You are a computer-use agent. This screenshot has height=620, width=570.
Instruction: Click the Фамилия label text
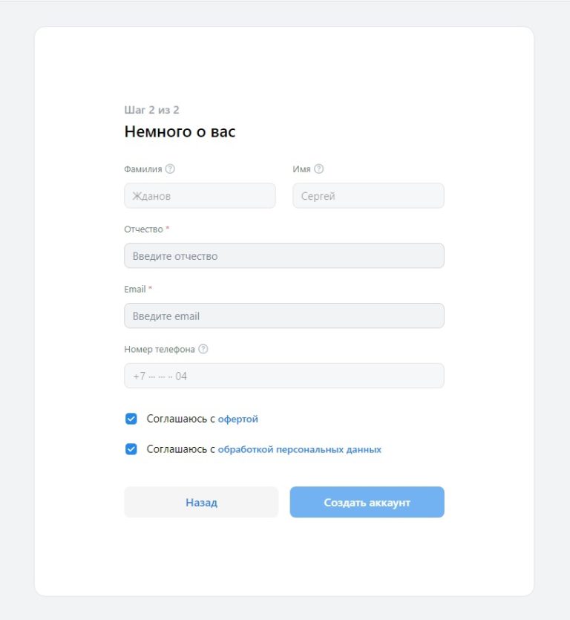coord(143,169)
